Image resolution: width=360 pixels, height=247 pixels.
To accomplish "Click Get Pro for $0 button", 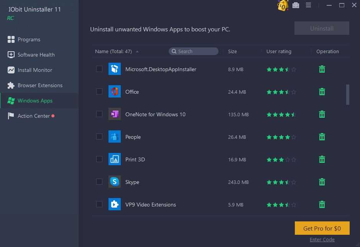I will [322, 228].
